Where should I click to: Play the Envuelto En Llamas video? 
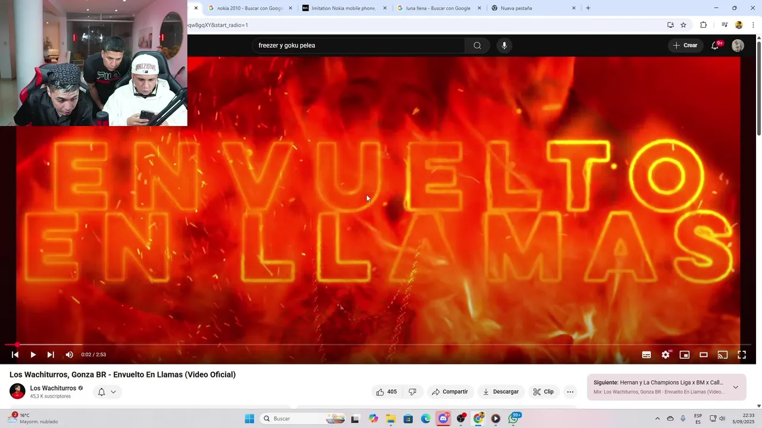click(x=33, y=355)
